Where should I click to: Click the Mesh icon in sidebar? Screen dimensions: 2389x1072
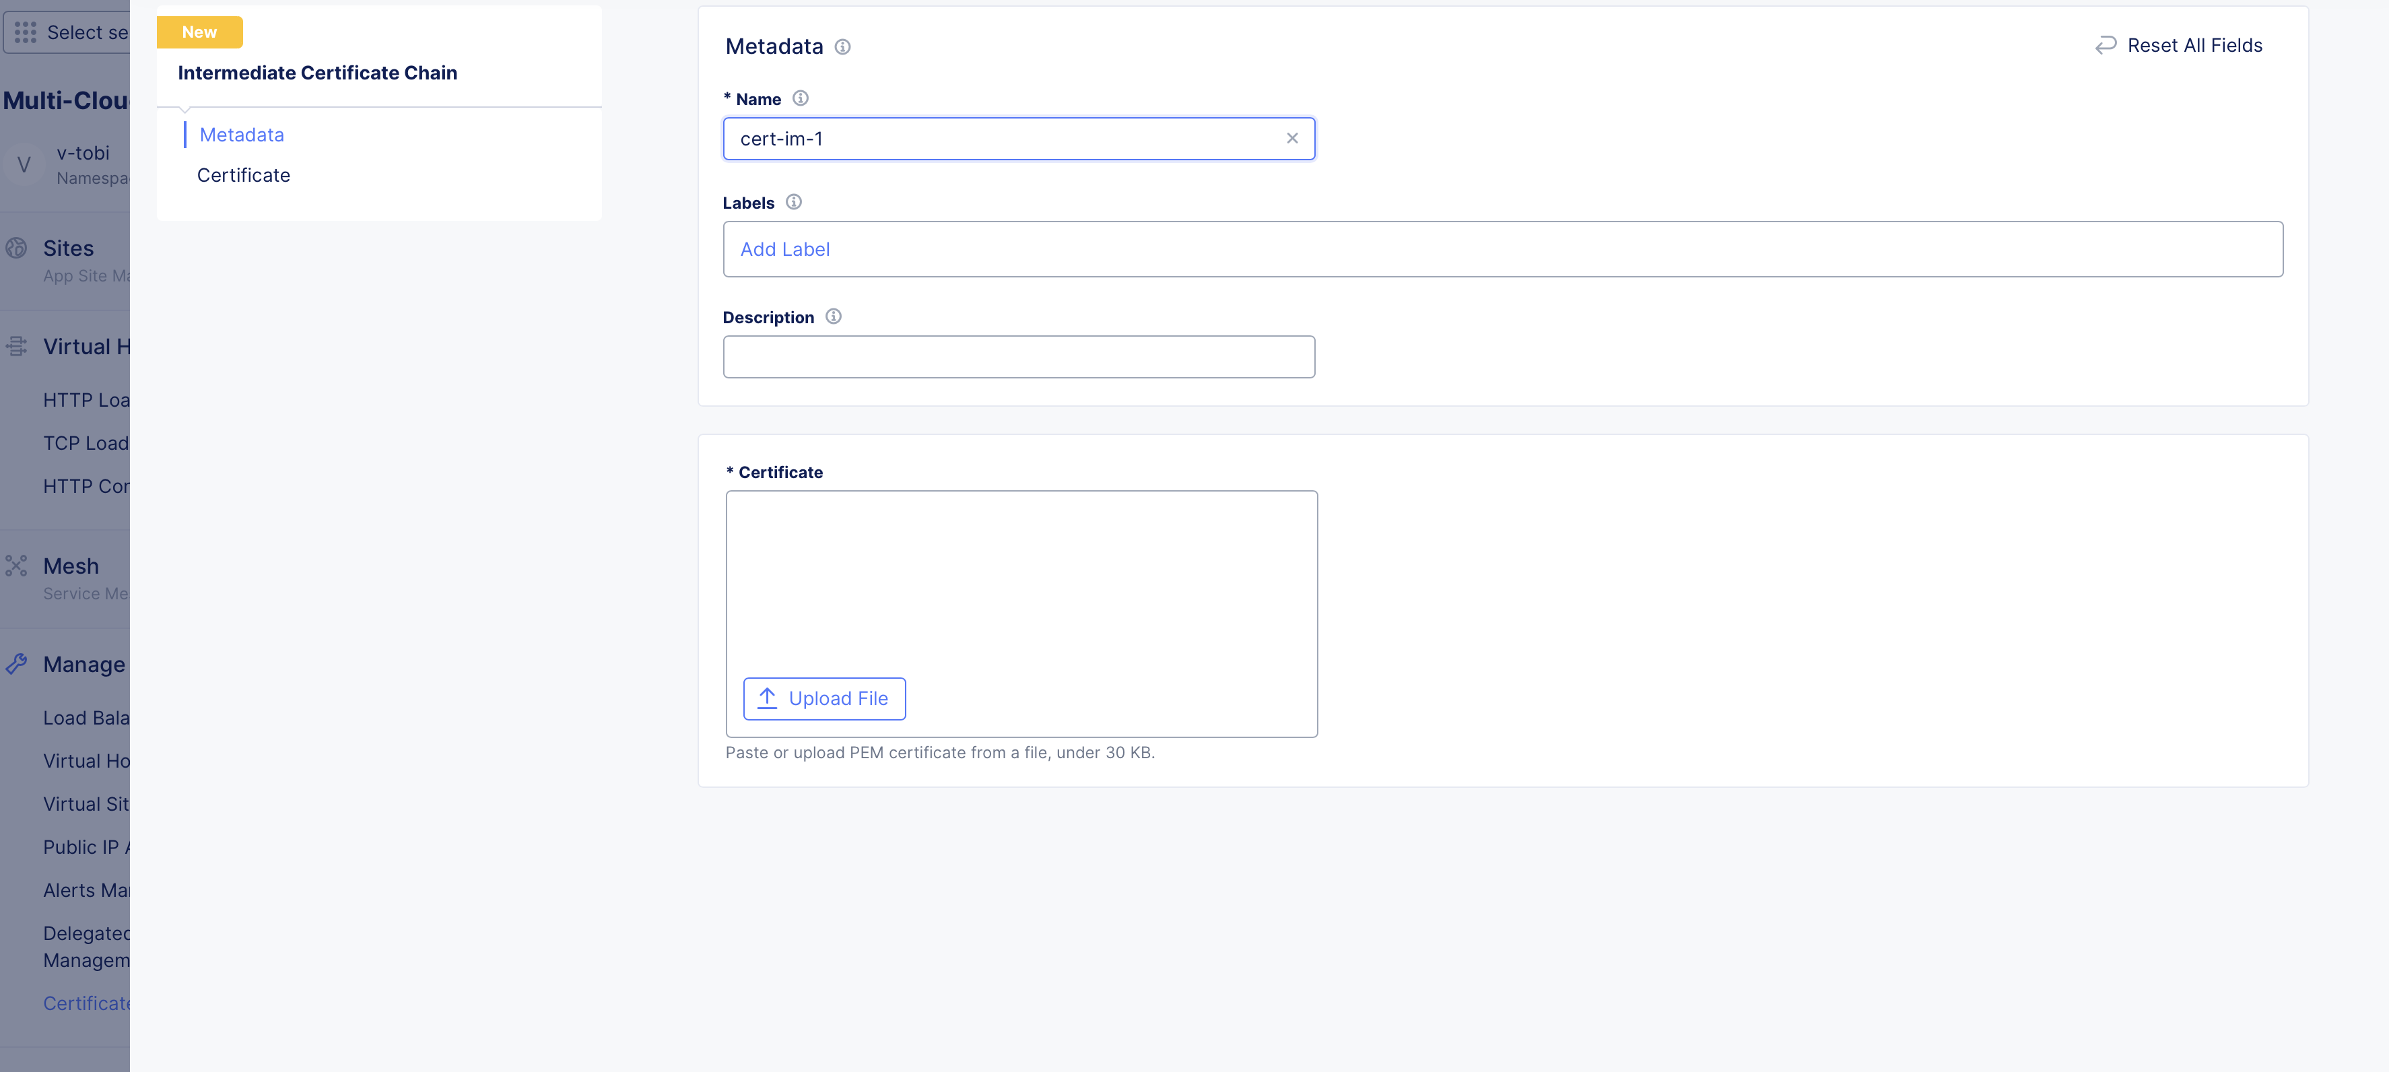(17, 566)
